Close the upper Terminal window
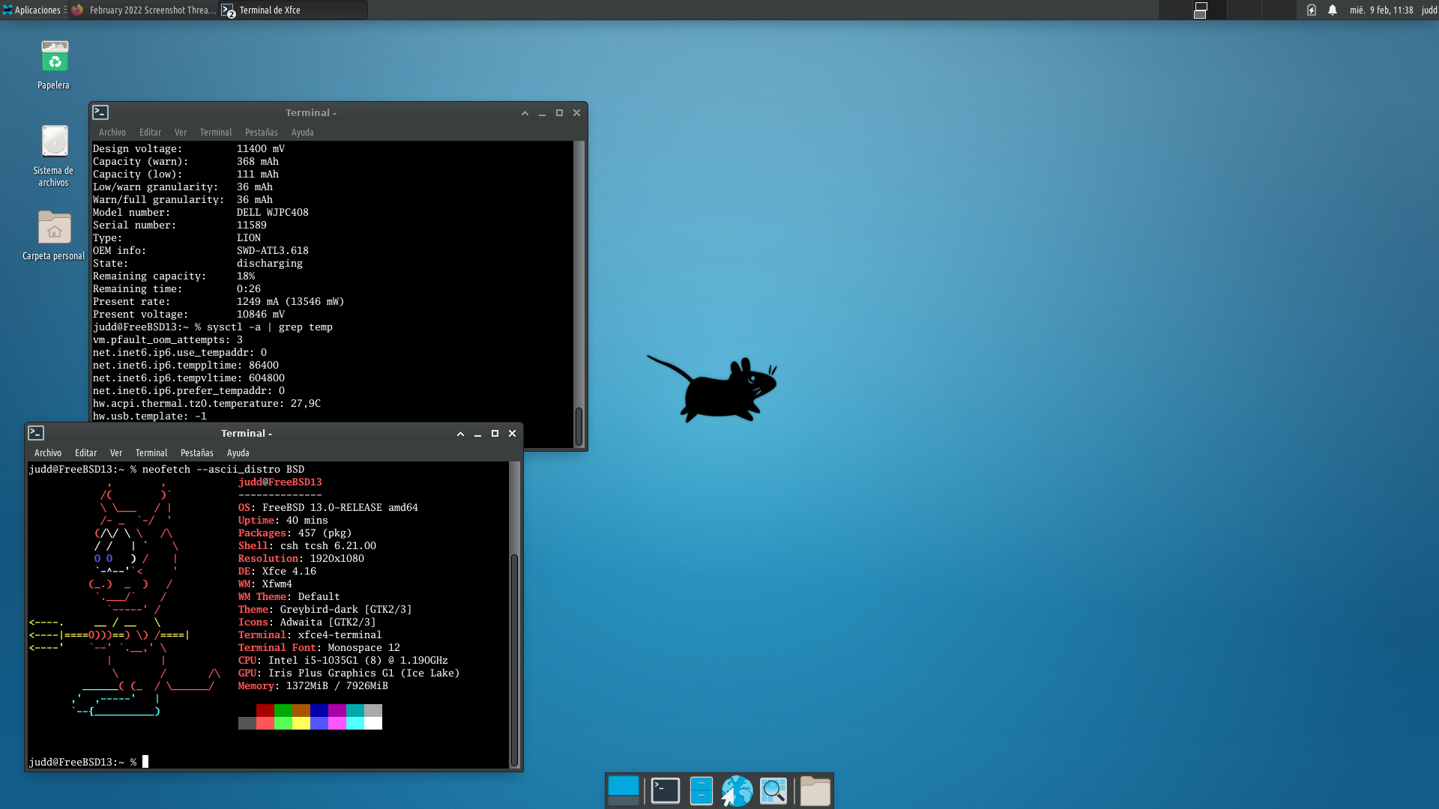1439x809 pixels. [576, 113]
